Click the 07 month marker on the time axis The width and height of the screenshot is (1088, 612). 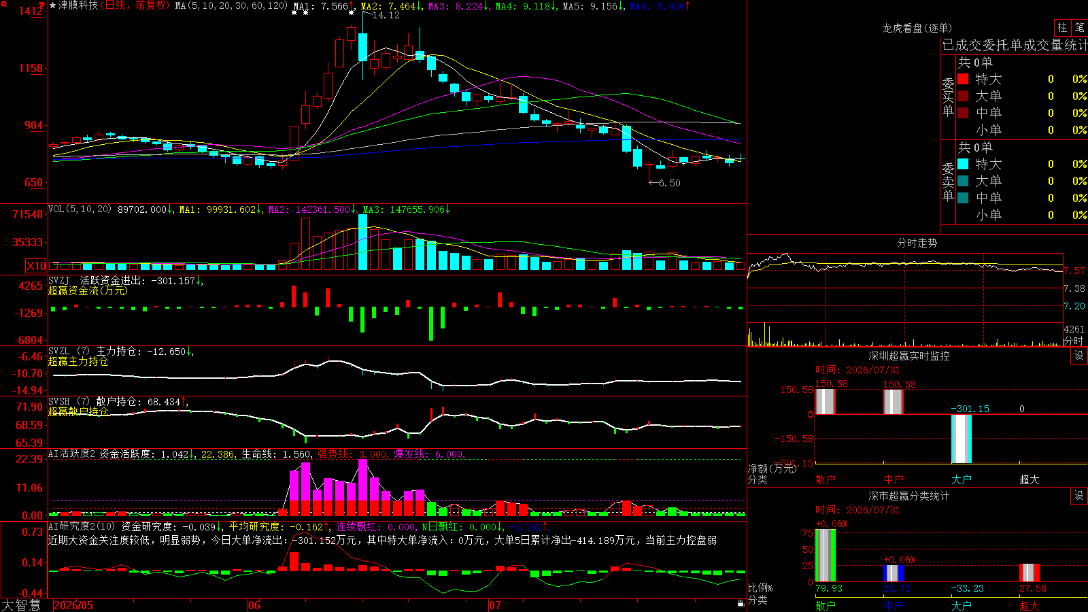495,605
